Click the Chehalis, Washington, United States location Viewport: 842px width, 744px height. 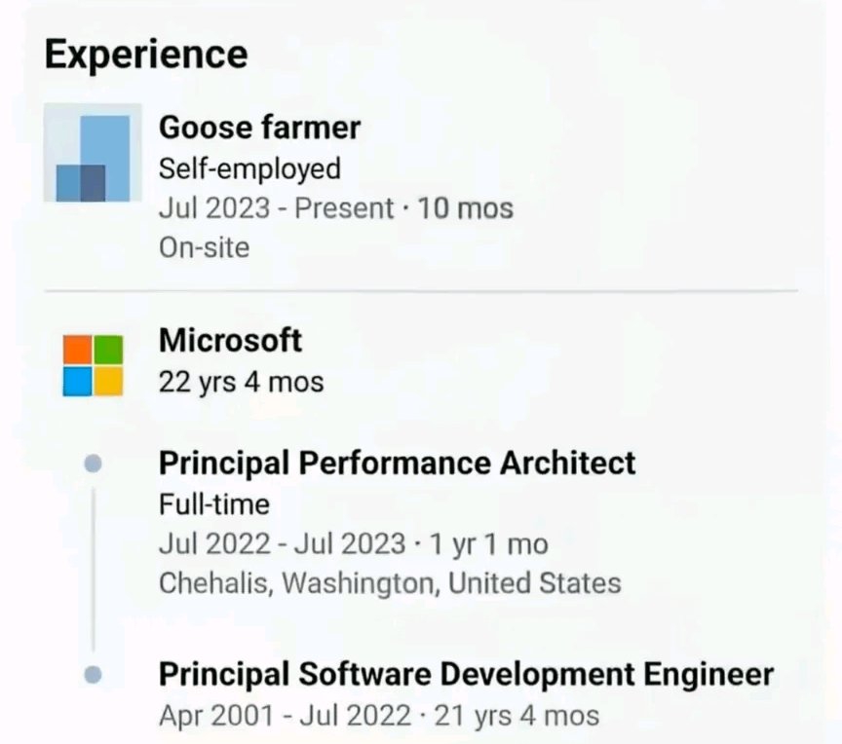pyautogui.click(x=390, y=583)
